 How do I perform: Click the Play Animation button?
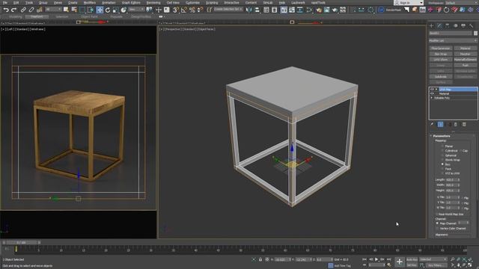tap(376, 259)
